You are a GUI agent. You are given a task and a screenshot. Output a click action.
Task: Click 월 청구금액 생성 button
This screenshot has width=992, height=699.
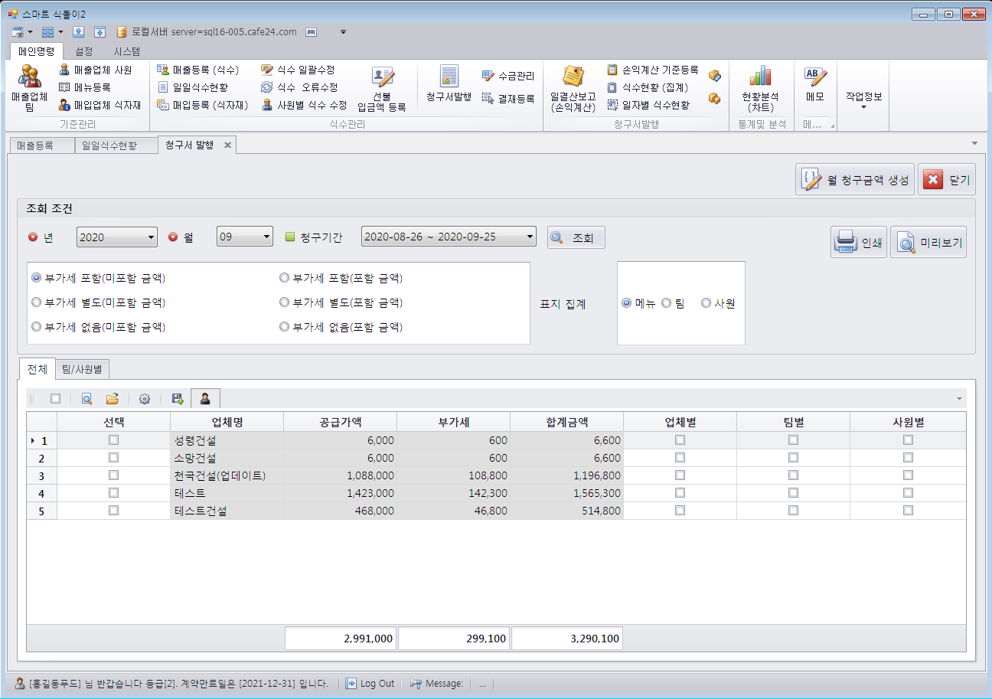click(855, 180)
